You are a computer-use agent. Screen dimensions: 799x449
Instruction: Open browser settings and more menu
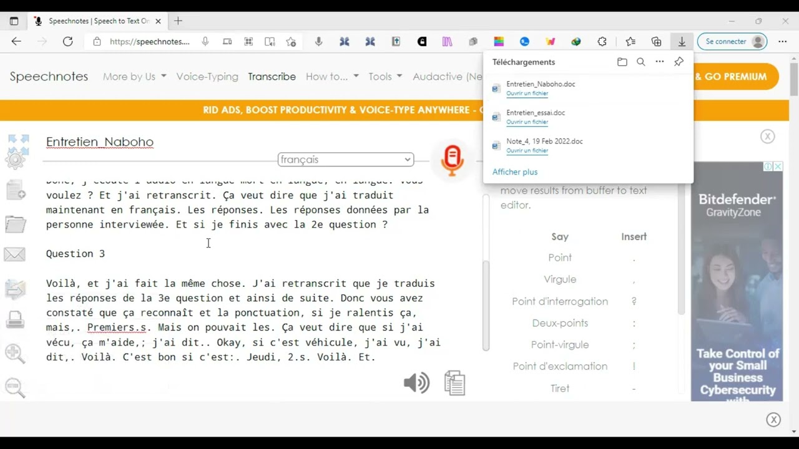(782, 42)
